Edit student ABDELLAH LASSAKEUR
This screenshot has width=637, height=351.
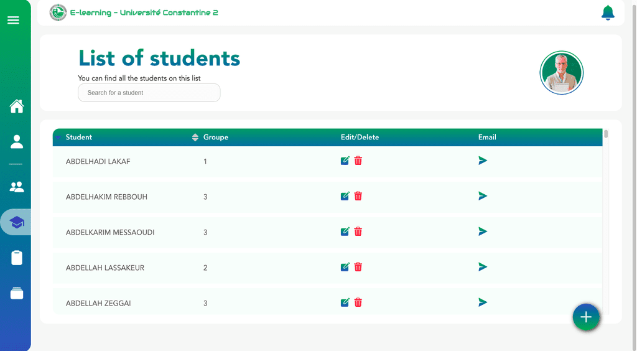(x=345, y=267)
